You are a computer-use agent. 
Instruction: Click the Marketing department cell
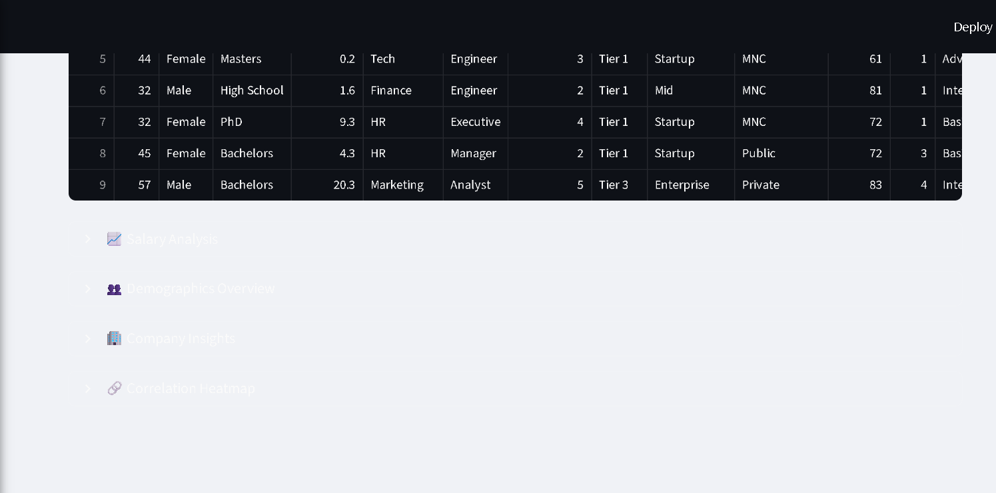point(397,185)
